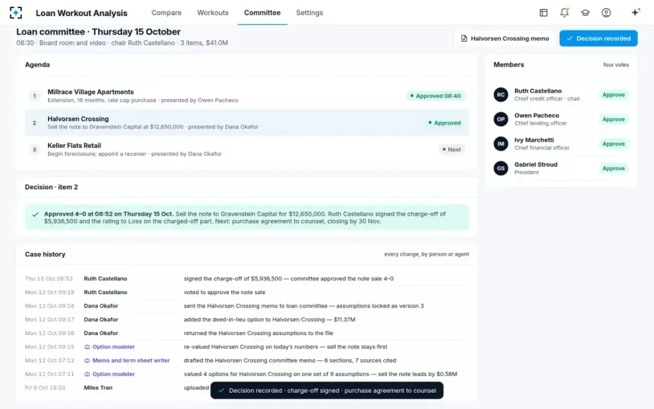Viewport: 654px width, 409px height.
Task: Click the 'Mon 12 Oct 09:18' timestamp
Action: [50, 306]
